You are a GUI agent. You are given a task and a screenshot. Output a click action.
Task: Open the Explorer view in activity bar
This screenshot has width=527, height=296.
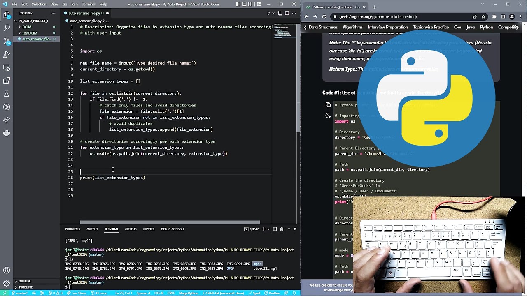(x=7, y=15)
